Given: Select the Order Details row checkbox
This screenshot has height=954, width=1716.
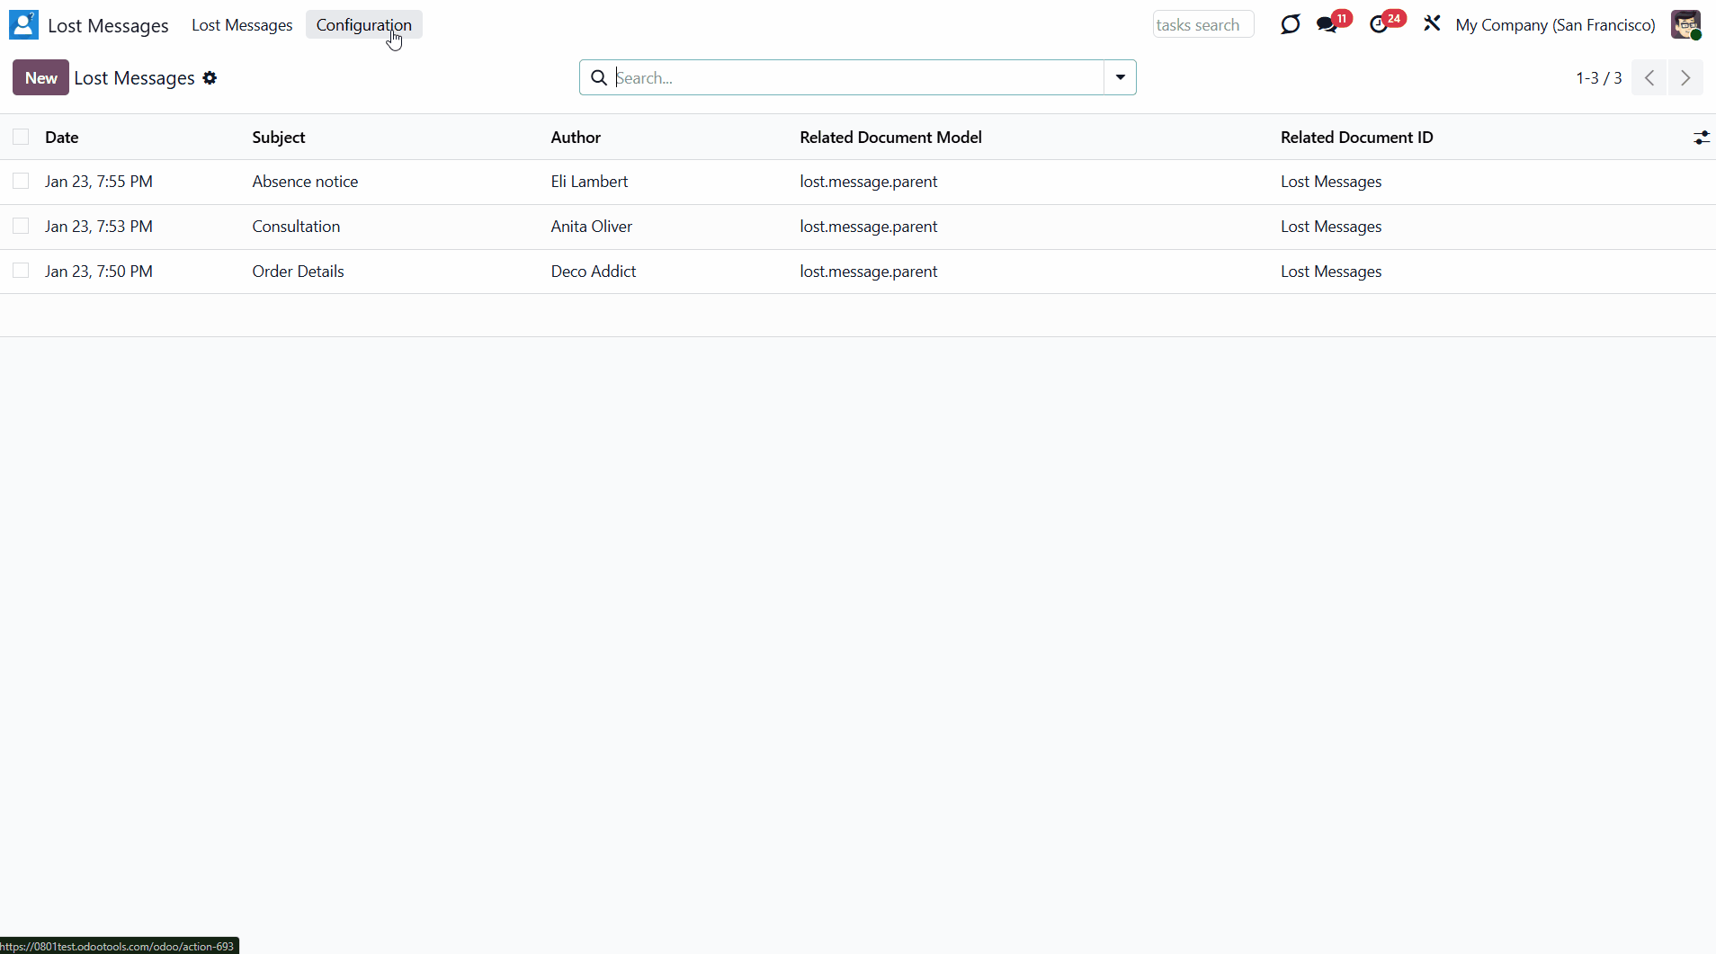Looking at the screenshot, I should [x=21, y=272].
